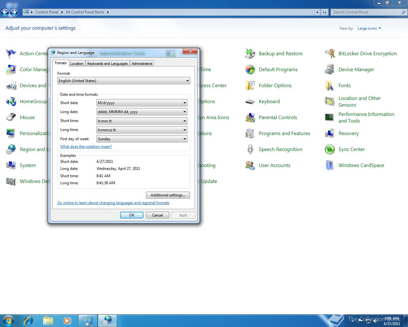This screenshot has width=408, height=327.
Task: Open the HomeGroup icon
Action: click(11, 101)
